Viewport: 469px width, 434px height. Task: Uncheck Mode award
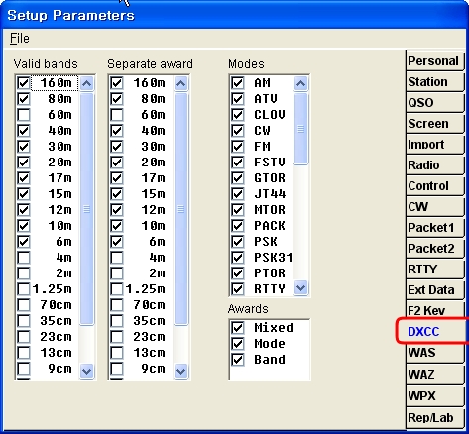(x=238, y=344)
